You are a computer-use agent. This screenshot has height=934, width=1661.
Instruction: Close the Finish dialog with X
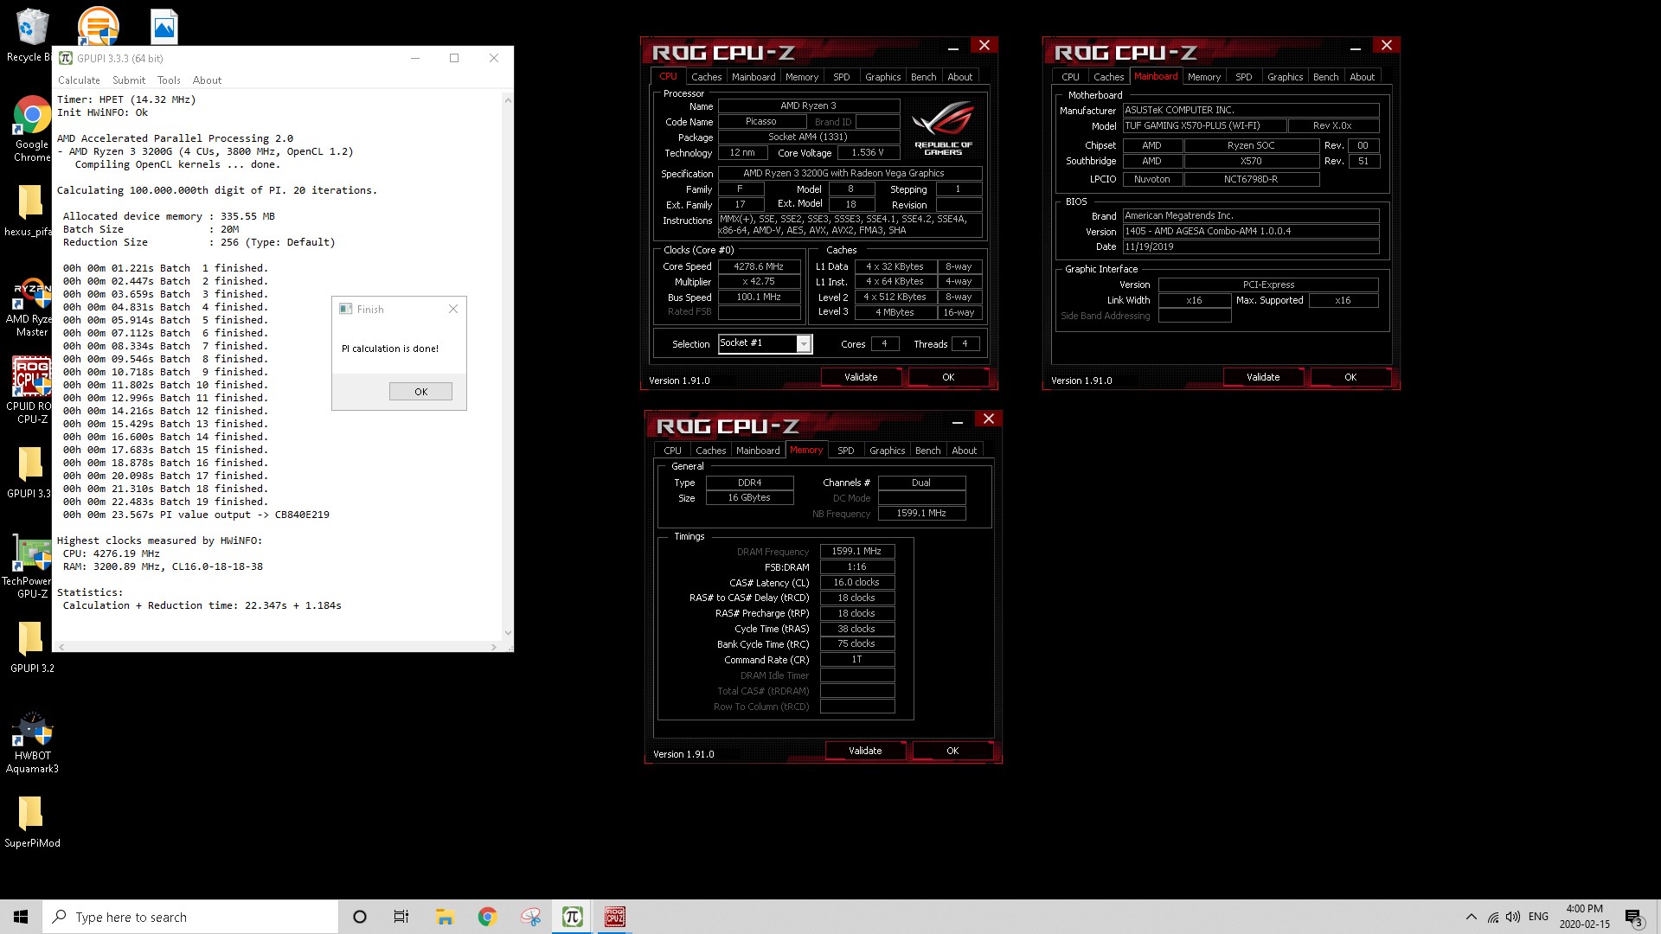tap(453, 309)
